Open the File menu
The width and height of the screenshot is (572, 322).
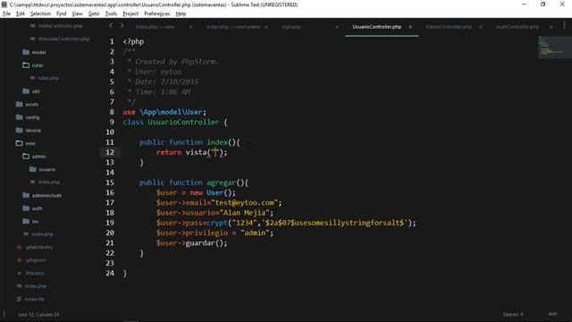coord(6,13)
